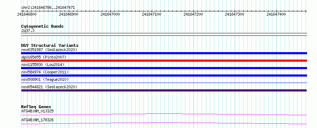This screenshot has height=128, width=317.
Task: Open variant nsv1155930 (Lou2014) label
Action: [43, 65]
